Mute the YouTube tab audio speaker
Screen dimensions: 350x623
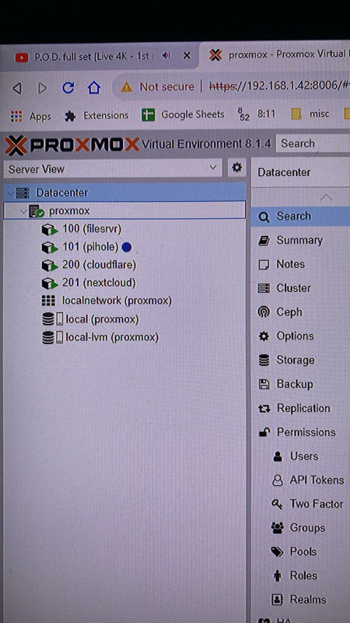[x=166, y=56]
